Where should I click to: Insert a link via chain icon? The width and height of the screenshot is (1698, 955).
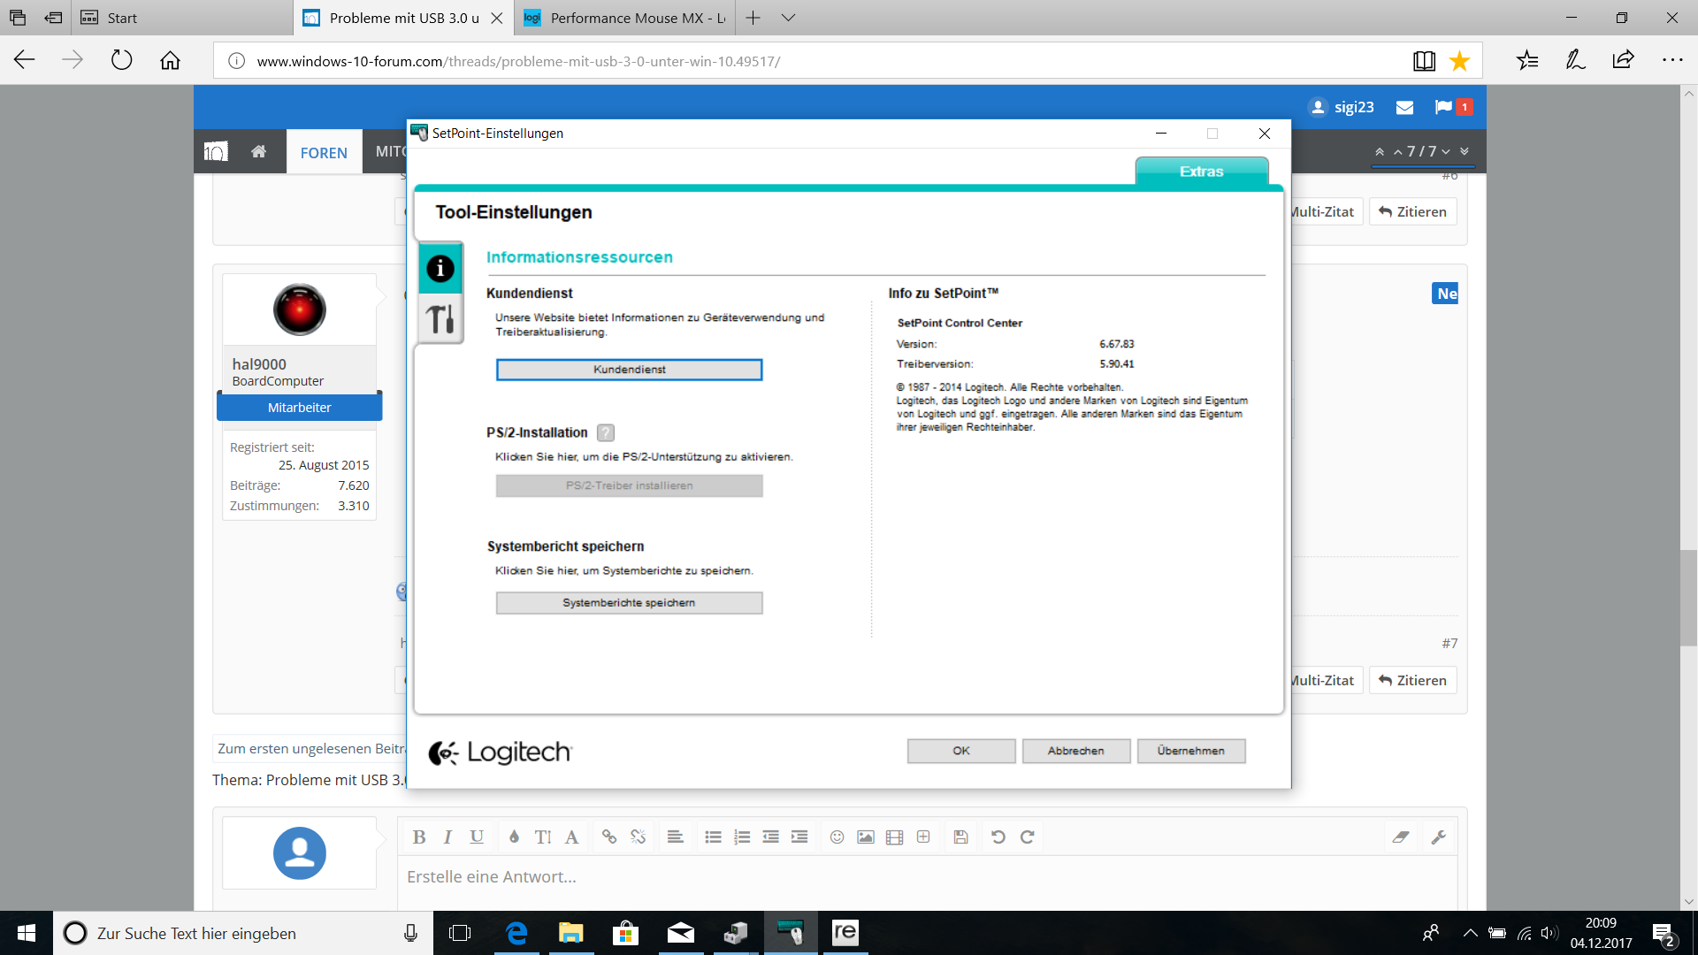point(609,837)
